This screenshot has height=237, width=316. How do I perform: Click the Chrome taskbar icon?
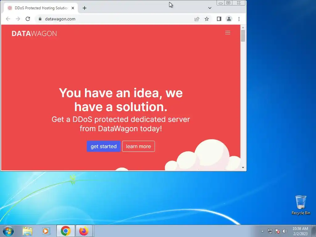click(66, 231)
